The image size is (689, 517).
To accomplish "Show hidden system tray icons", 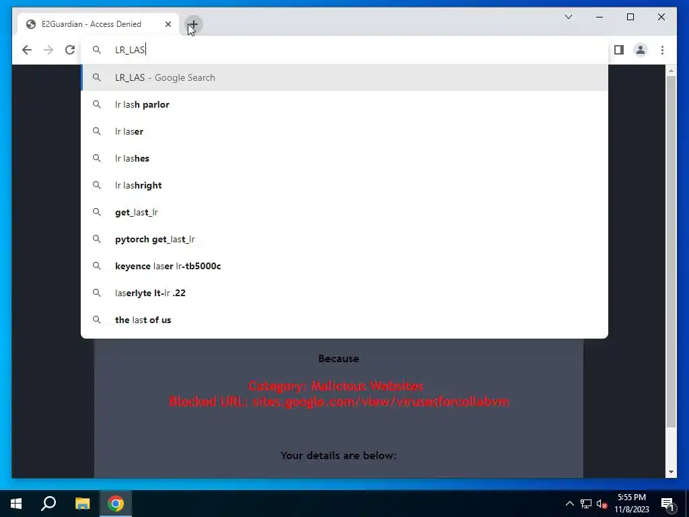I will point(569,504).
